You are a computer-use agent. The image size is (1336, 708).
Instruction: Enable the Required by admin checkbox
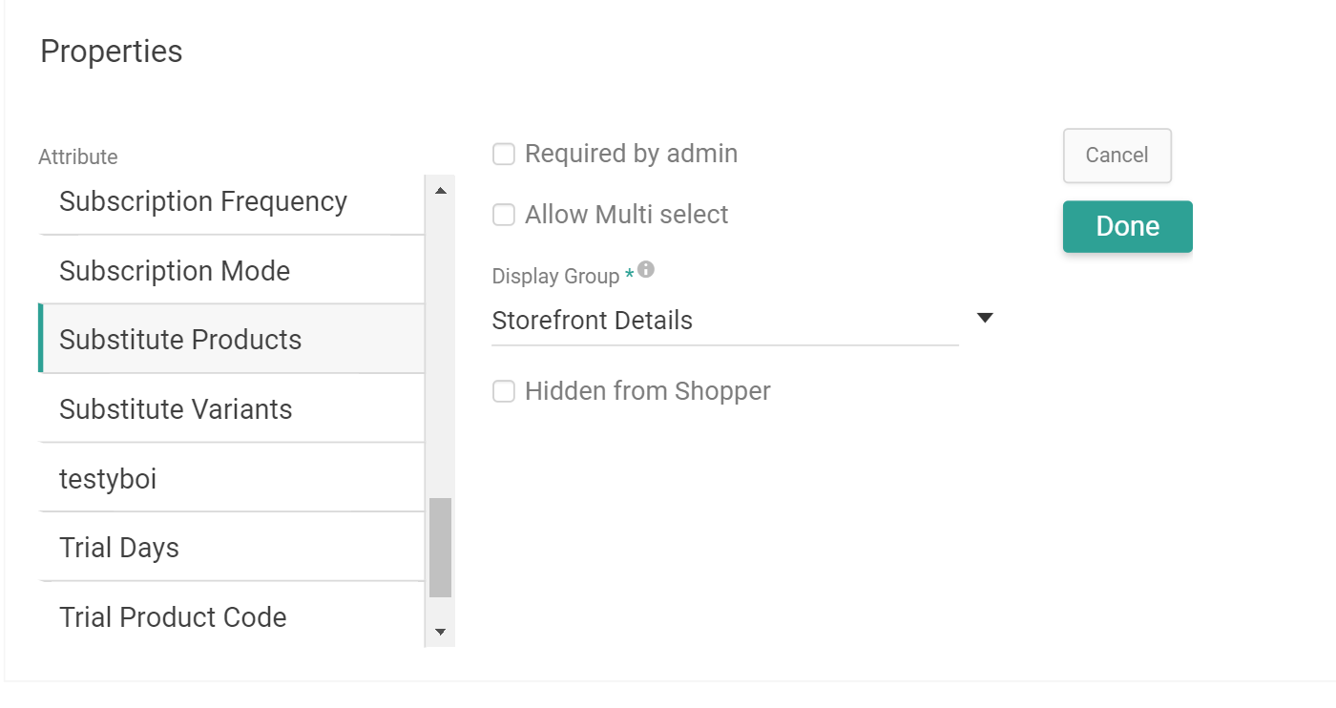[503, 154]
